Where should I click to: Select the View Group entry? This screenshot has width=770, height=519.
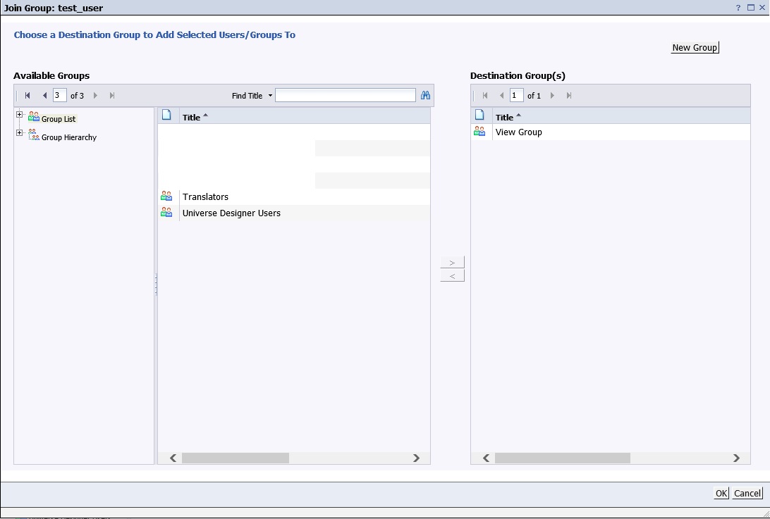click(519, 132)
